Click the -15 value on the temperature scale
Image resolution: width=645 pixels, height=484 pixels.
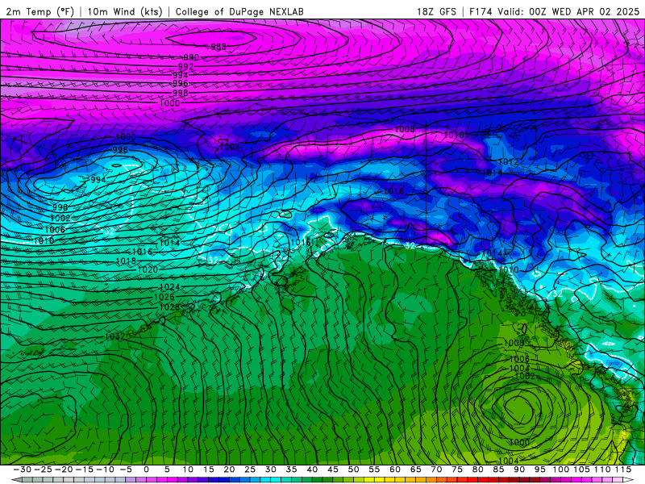coord(85,469)
